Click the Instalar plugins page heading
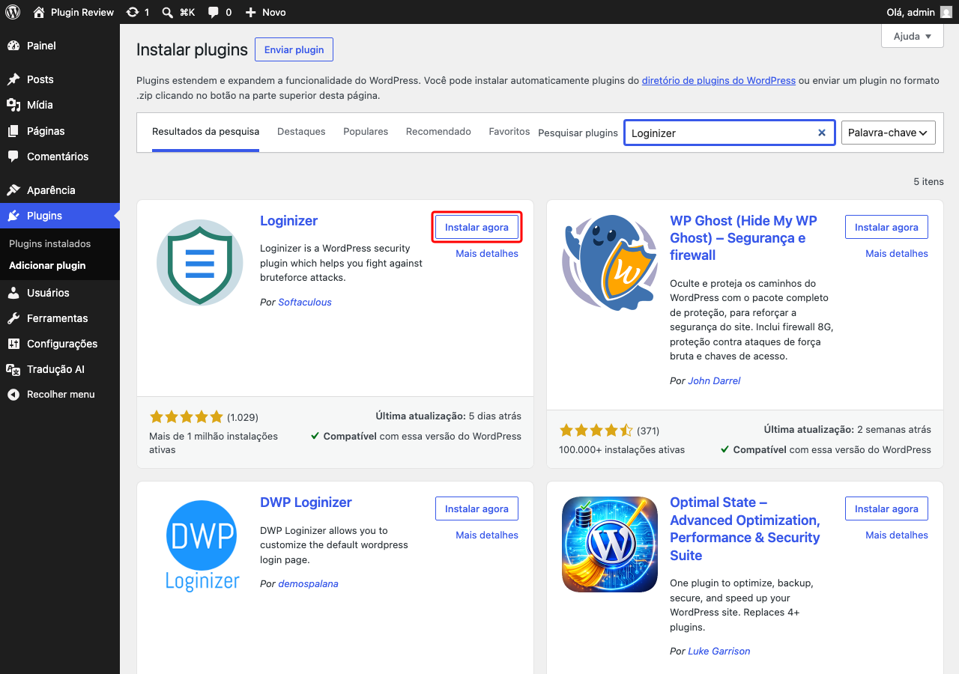 (192, 49)
